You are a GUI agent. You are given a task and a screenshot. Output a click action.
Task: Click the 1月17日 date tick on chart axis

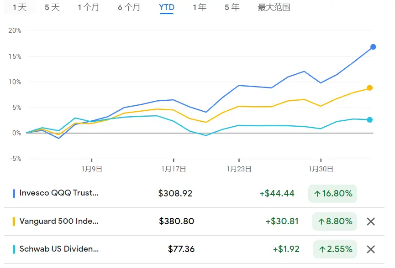coord(174,169)
